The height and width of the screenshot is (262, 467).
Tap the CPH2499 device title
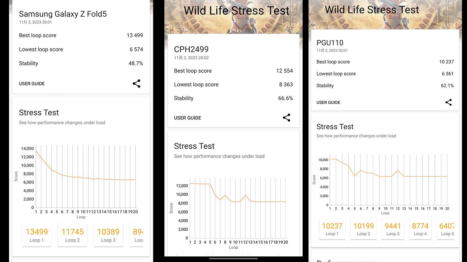pos(191,49)
